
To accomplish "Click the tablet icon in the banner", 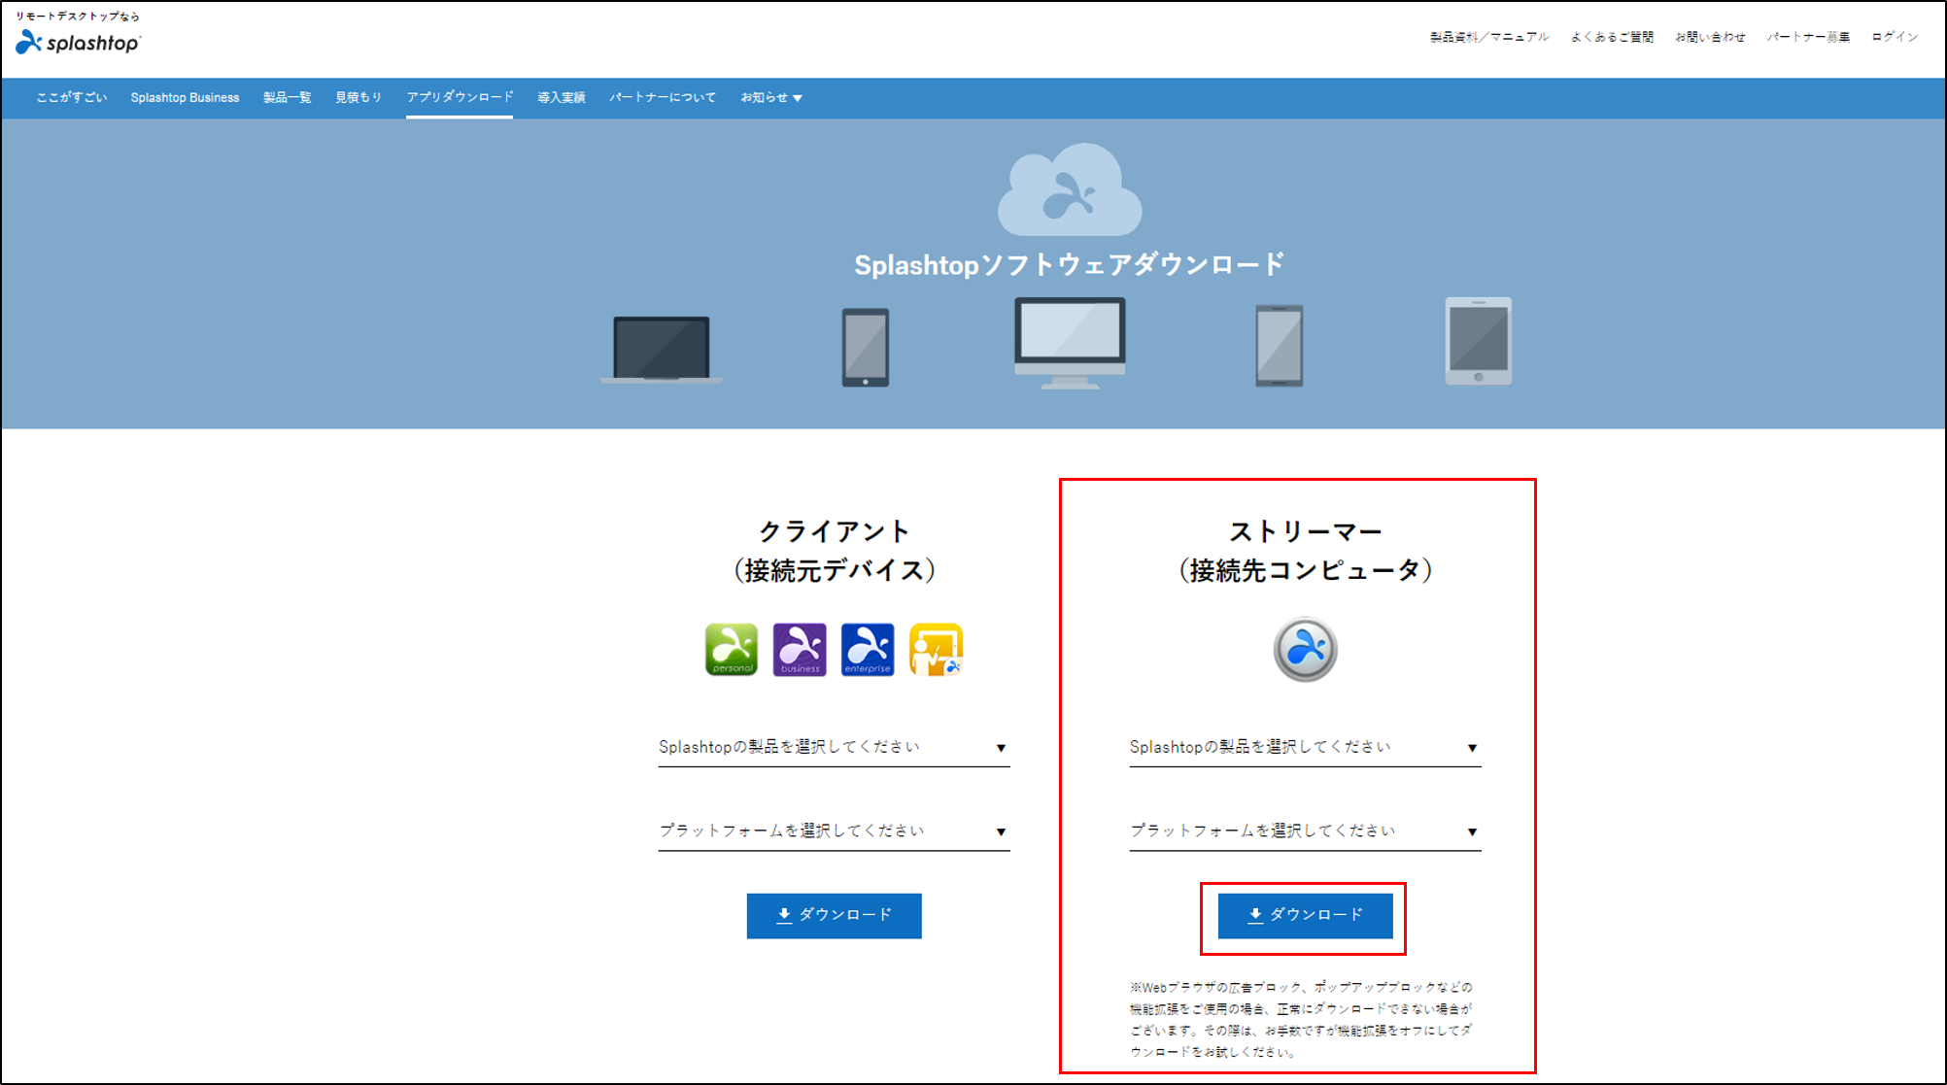I will click(1477, 342).
